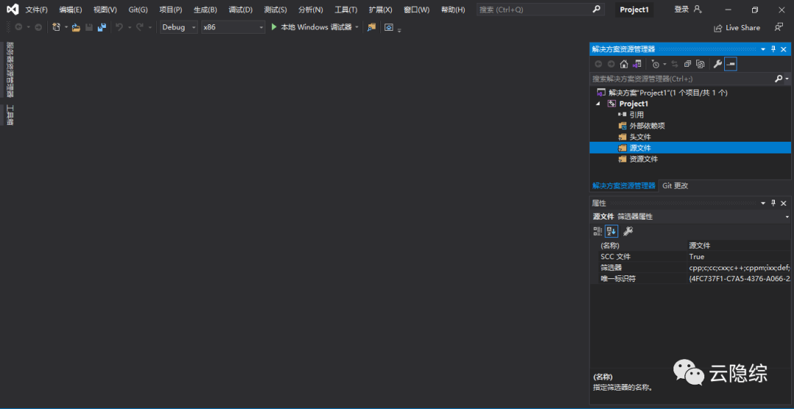Click collapse all icon in Solution Explorer
Viewport: 794px width, 409px height.
coord(687,64)
